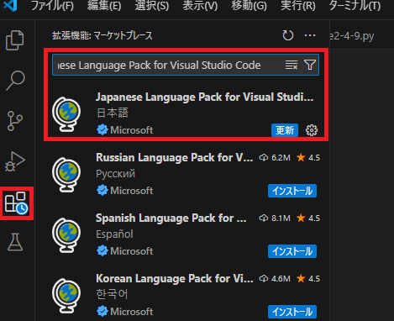Viewport: 394px width, 321px height.
Task: Open Japanese Language Pack extension title
Action: [204, 97]
